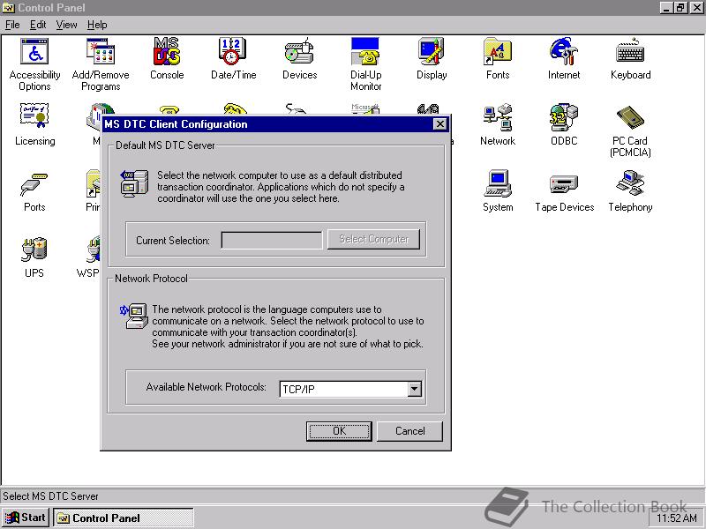Image resolution: width=706 pixels, height=529 pixels.
Task: Click the Select Computer button
Action: (373, 239)
